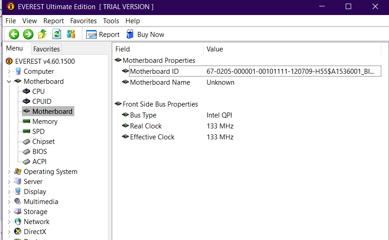The image size is (389, 240).
Task: Collapse the Motherboard tree node
Action: (9, 82)
